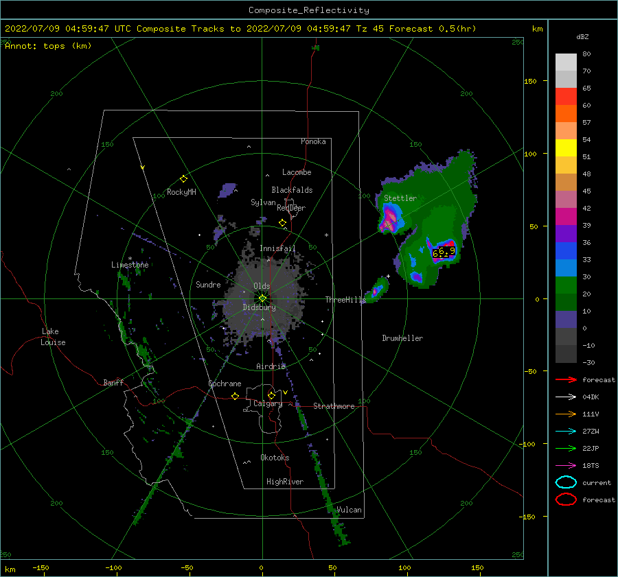
Task: Select the cyan 27ZW arrow icon
Action: (566, 432)
